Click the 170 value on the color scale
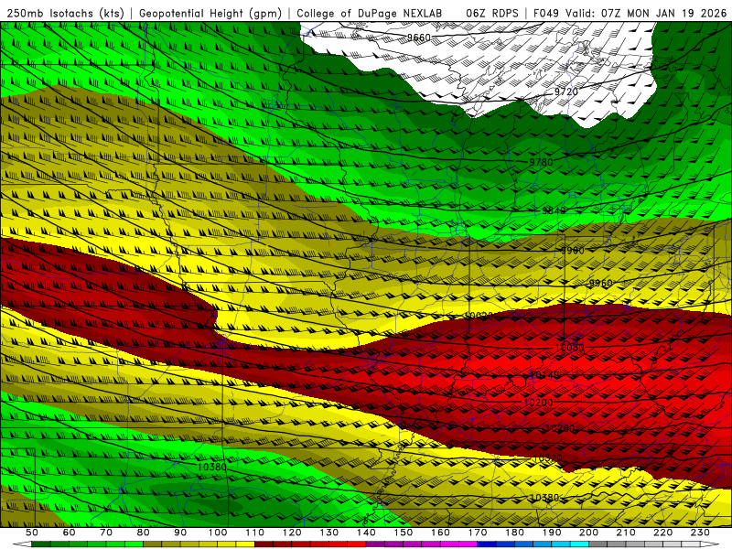Viewport: 732px width, 549px height. point(478,533)
